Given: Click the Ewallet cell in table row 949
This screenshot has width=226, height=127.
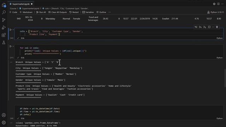Looking at the screenshot, I should click(166, 19).
